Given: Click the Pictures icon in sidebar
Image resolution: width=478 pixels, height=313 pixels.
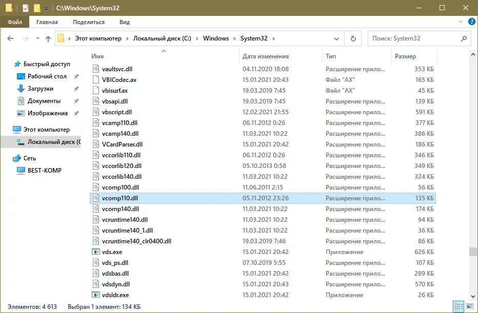Looking at the screenshot, I should point(21,113).
